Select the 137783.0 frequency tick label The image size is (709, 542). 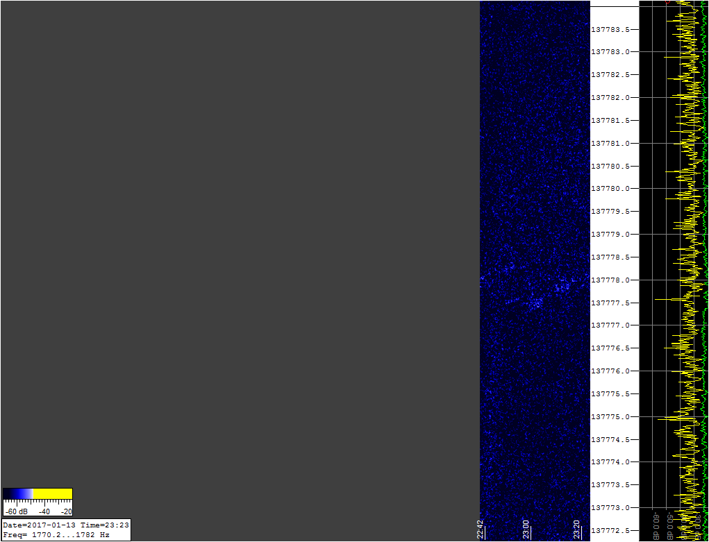pos(611,52)
